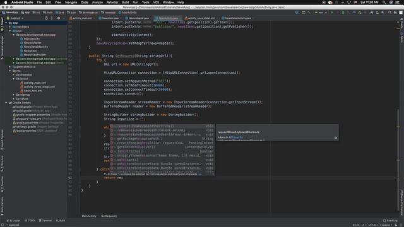Click the Debug app bug icon
This screenshot has height=227, width=404.
[343, 13]
